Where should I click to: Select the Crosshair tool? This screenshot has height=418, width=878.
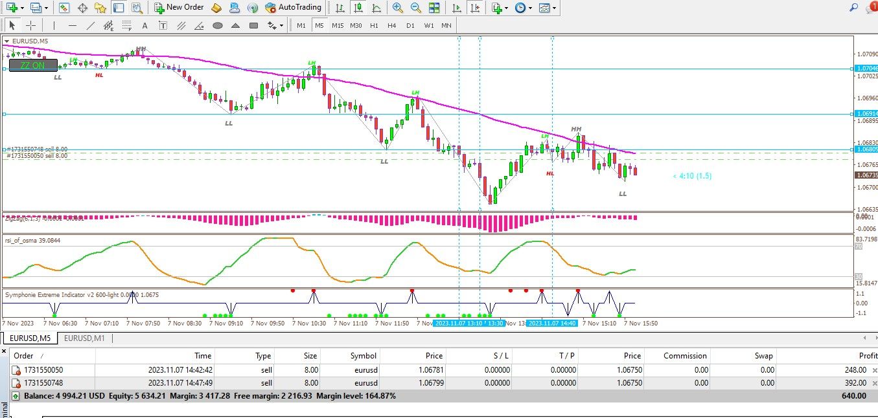pyautogui.click(x=30, y=25)
